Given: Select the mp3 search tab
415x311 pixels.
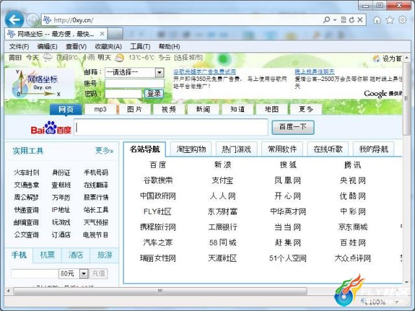Looking at the screenshot, I should click(101, 109).
